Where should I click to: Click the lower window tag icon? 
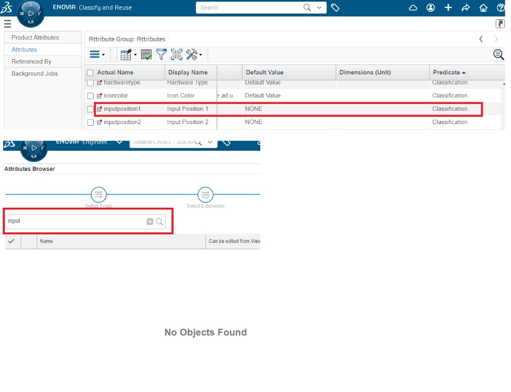click(227, 143)
